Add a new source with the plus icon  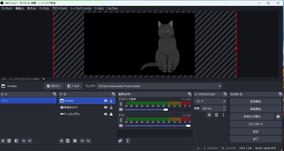pyautogui.click(x=62, y=141)
